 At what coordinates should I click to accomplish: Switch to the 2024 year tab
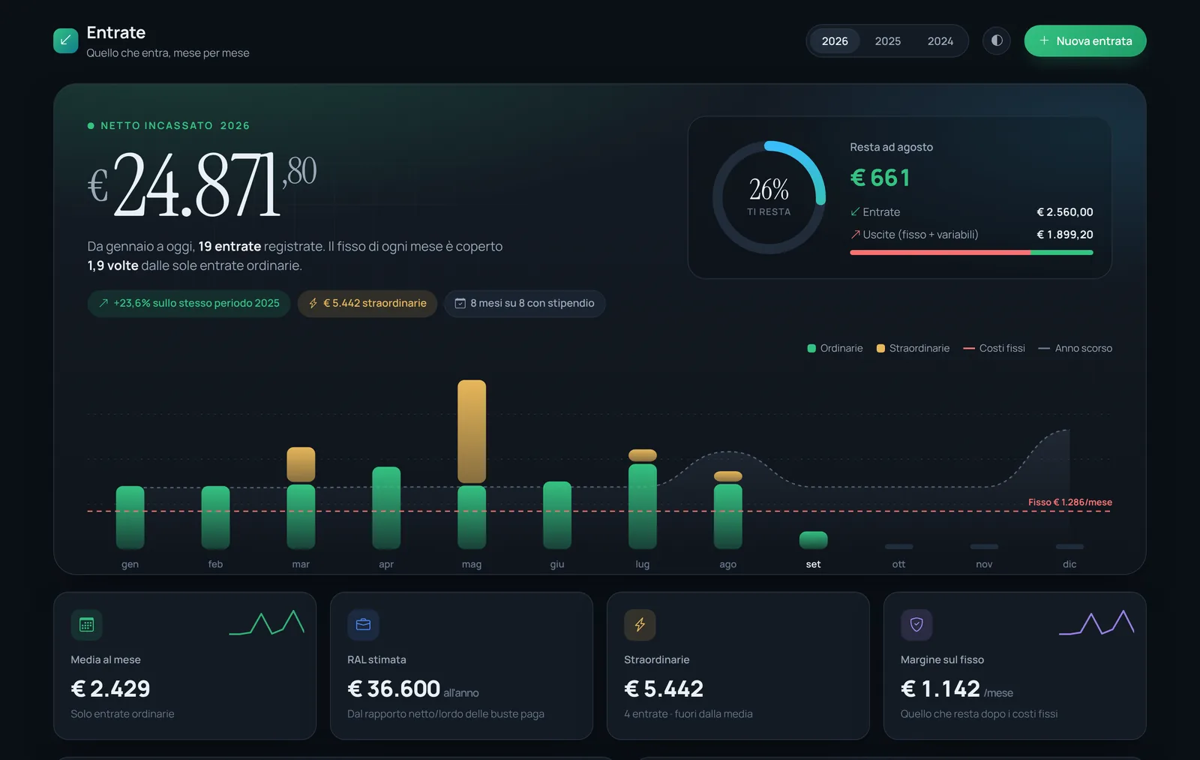pyautogui.click(x=940, y=41)
